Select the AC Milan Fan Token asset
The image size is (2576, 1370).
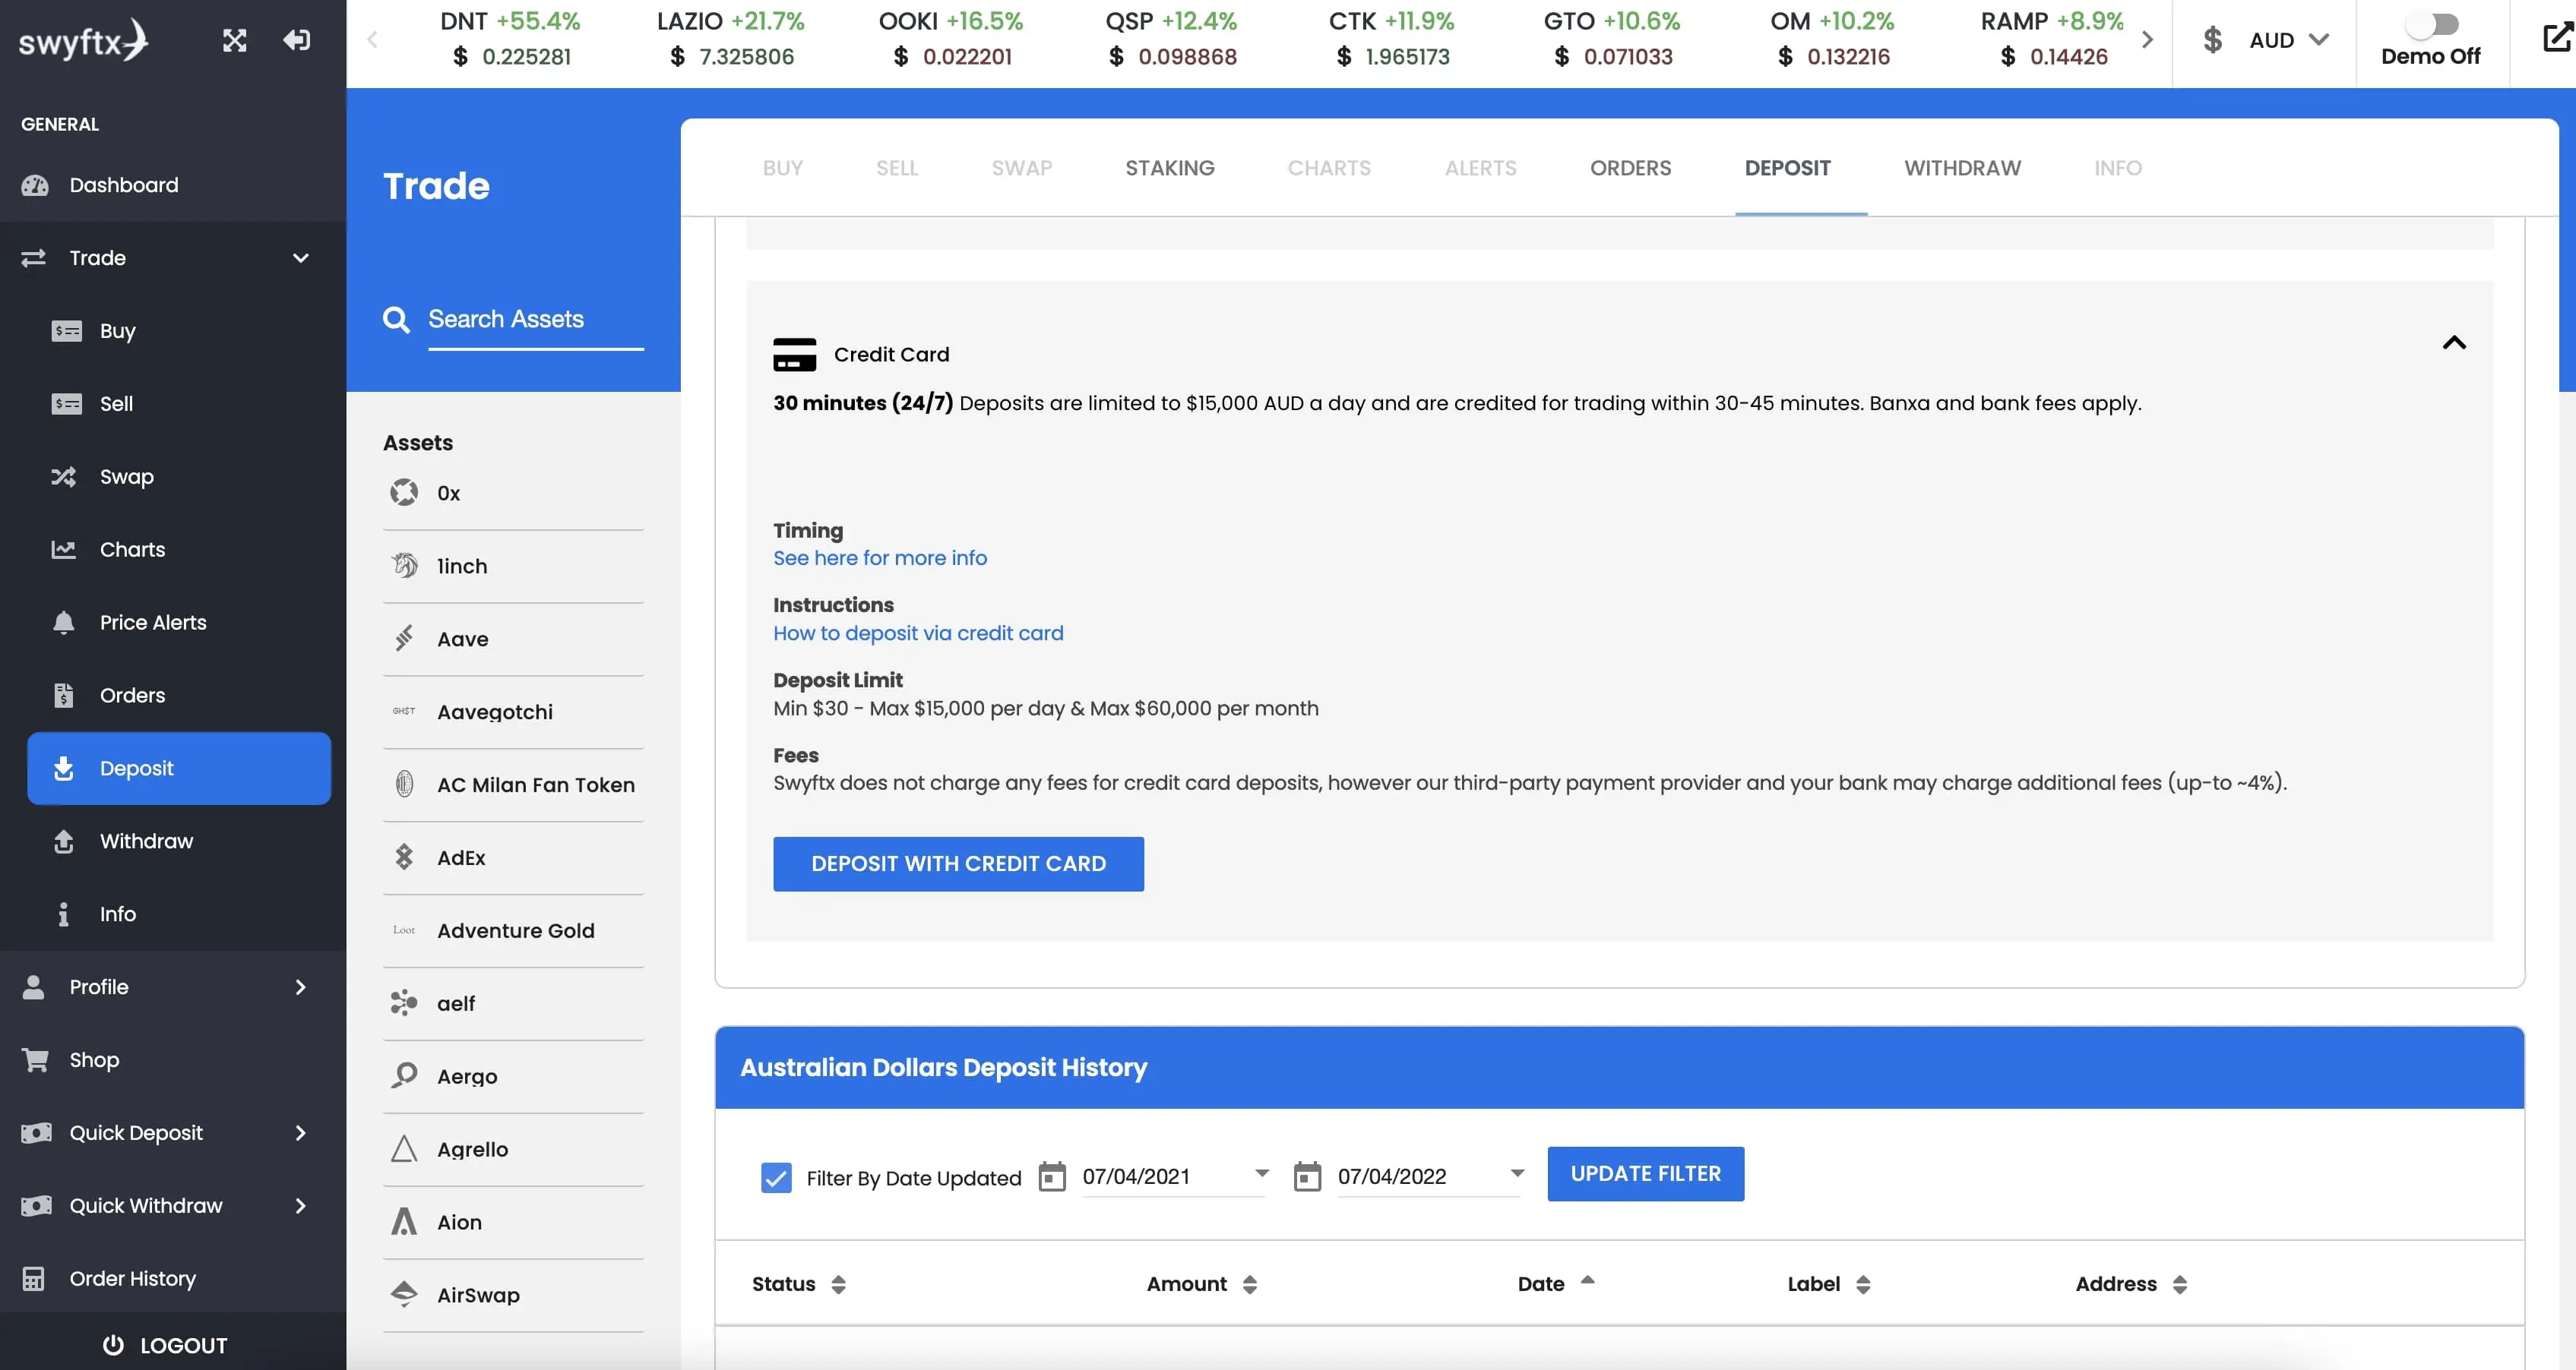[x=513, y=785]
